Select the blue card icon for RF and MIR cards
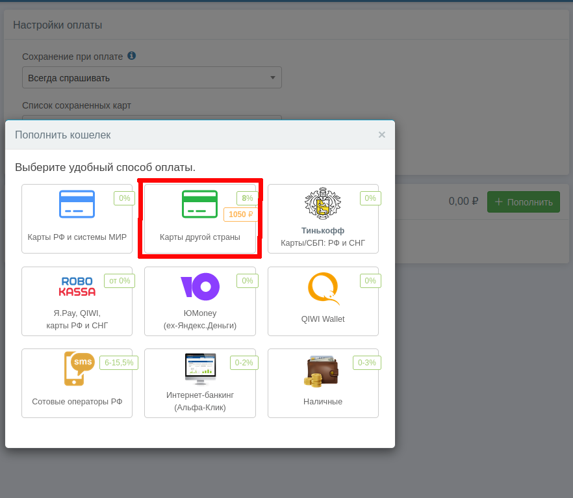The image size is (573, 498). pos(77,204)
